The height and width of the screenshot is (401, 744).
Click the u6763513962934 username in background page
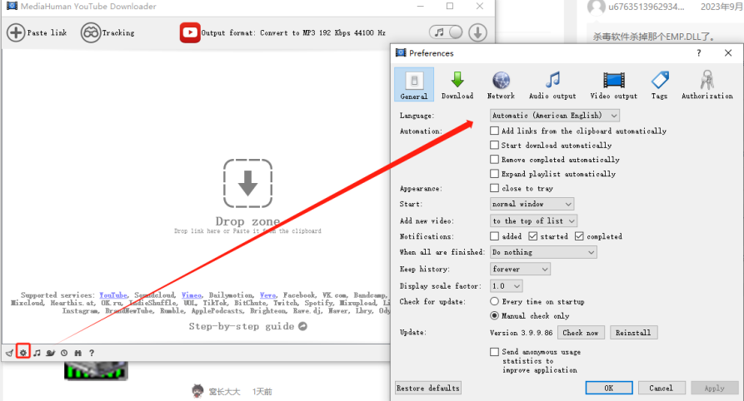647,7
